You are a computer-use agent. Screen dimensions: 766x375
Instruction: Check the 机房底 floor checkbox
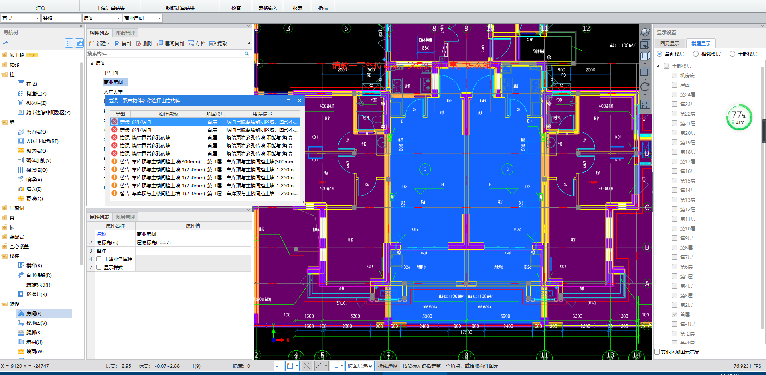675,75
